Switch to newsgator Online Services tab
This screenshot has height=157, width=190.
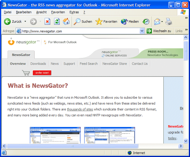click(x=114, y=54)
